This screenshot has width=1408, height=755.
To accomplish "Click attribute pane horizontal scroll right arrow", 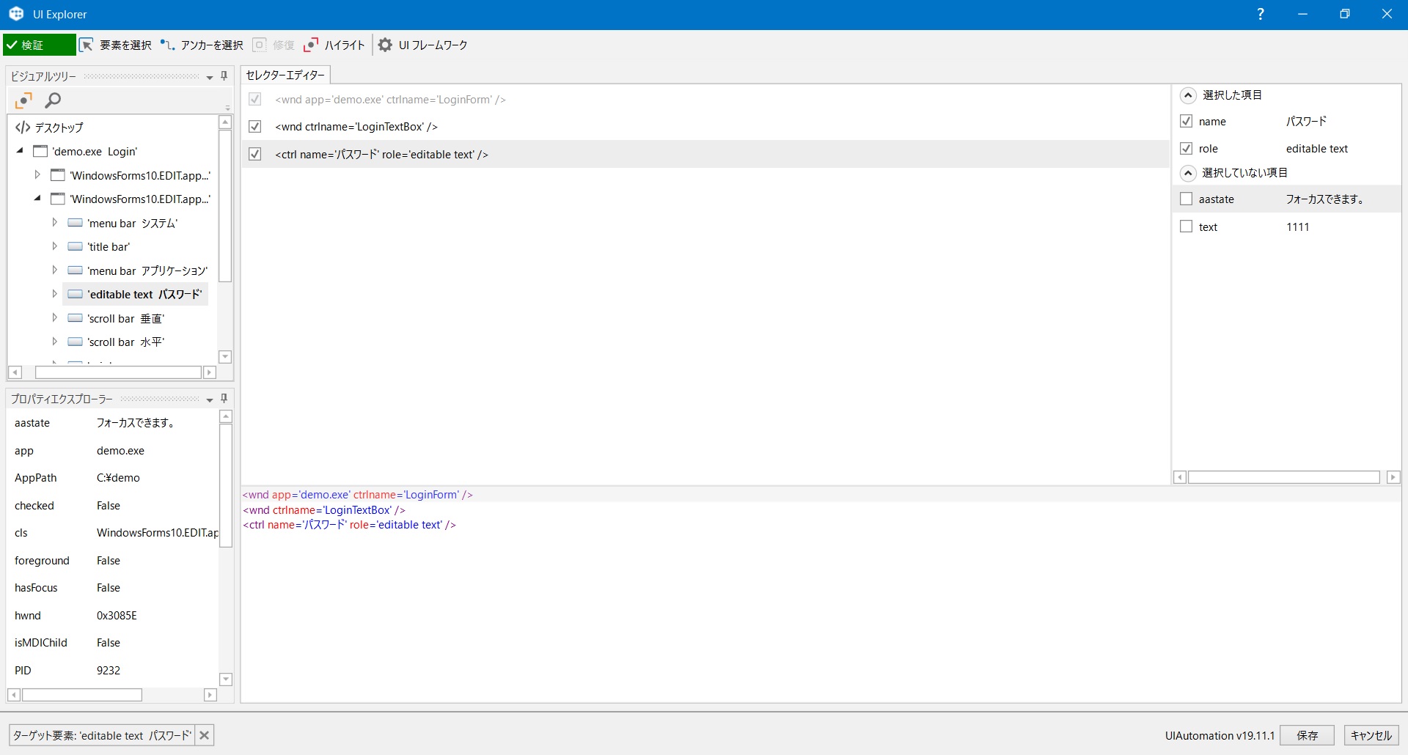I will [1393, 477].
